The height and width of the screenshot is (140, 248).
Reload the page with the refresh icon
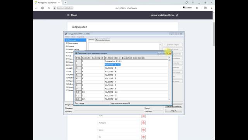[x=49, y=8]
